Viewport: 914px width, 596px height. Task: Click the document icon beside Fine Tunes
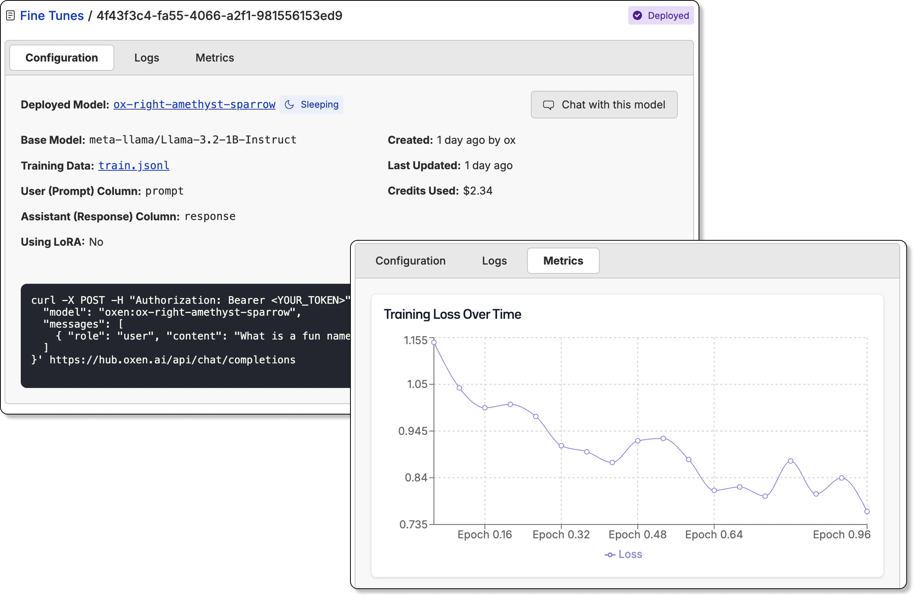tap(10, 16)
